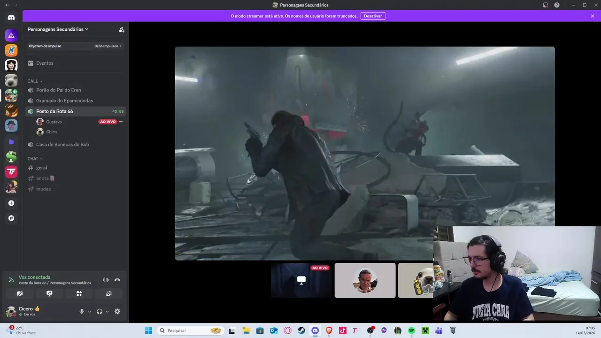Open Discord inbox icon in title bar

(x=546, y=5)
